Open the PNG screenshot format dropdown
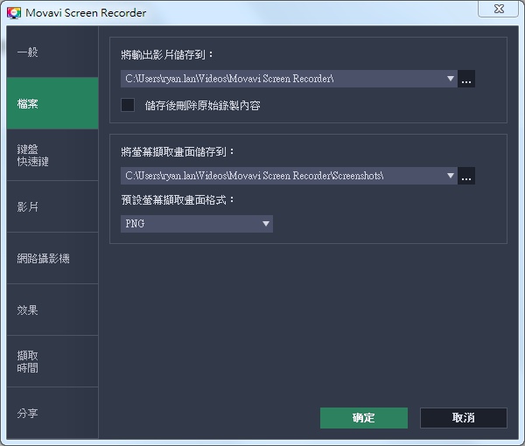 (x=197, y=224)
